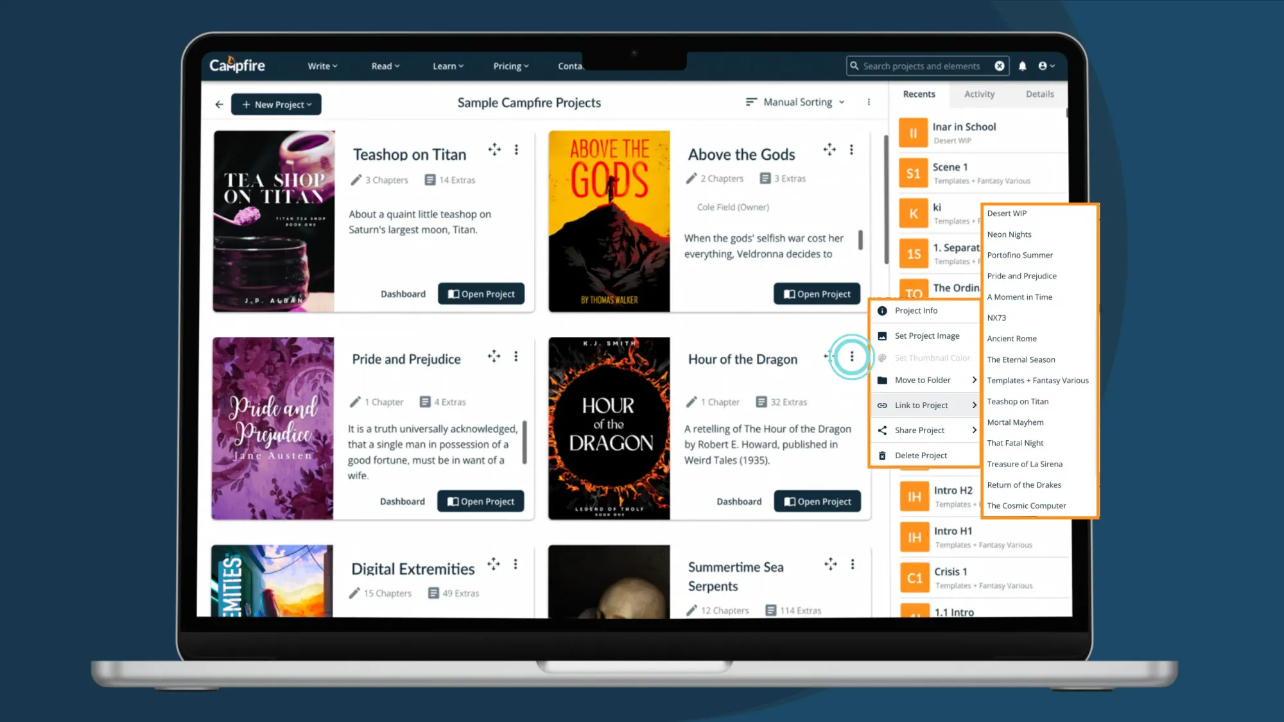This screenshot has width=1284, height=722.
Task: Open the Manual Sorting dropdown
Action: point(795,102)
